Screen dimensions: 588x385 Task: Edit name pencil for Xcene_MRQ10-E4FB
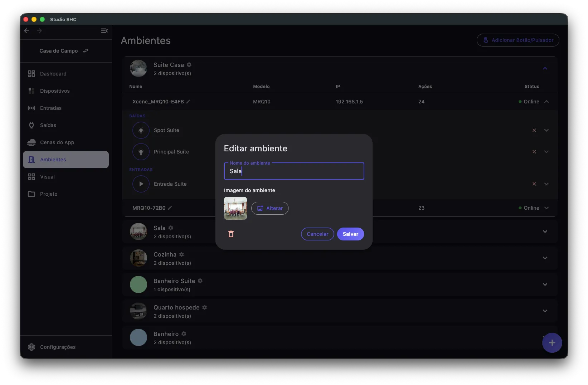pyautogui.click(x=188, y=102)
